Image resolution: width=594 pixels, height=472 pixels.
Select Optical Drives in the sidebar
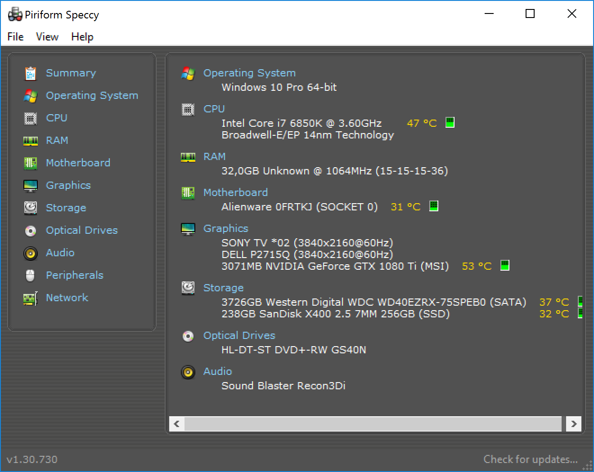click(x=82, y=230)
